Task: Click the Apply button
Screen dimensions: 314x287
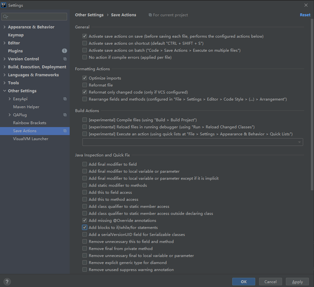Action: 297,282
